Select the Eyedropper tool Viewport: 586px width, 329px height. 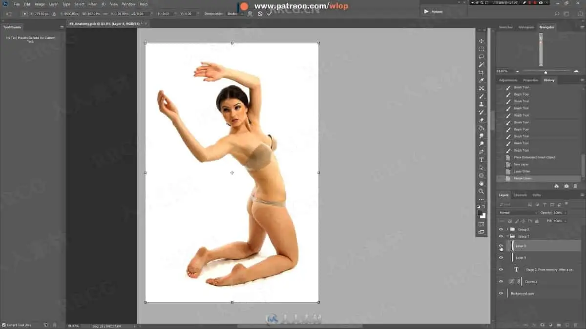point(481,80)
